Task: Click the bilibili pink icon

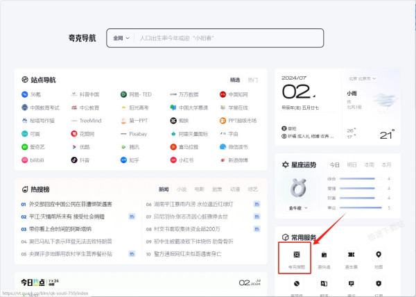Action: coord(25,160)
